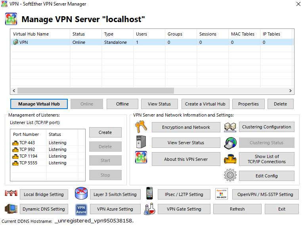Select the TCP 992 listener row
Image resolution: width=304 pixels, height=226 pixels.
tap(48, 150)
